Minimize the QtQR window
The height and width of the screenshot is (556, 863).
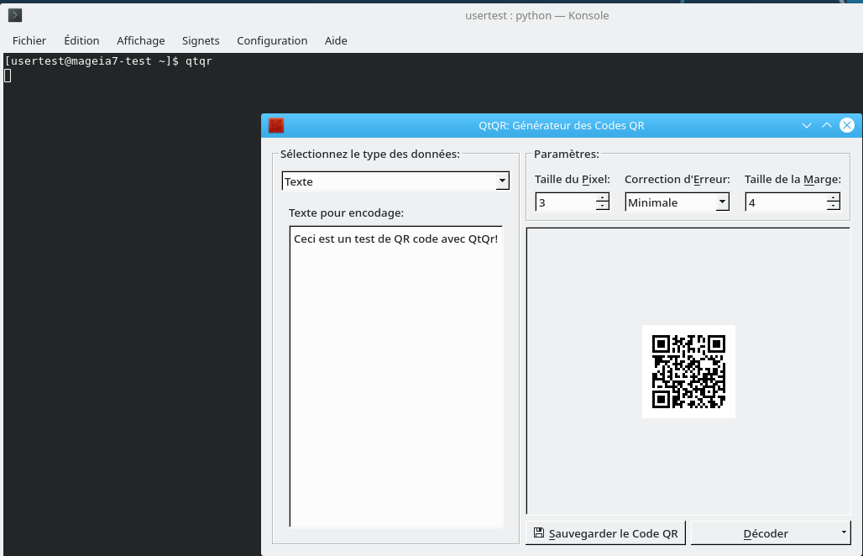(806, 125)
